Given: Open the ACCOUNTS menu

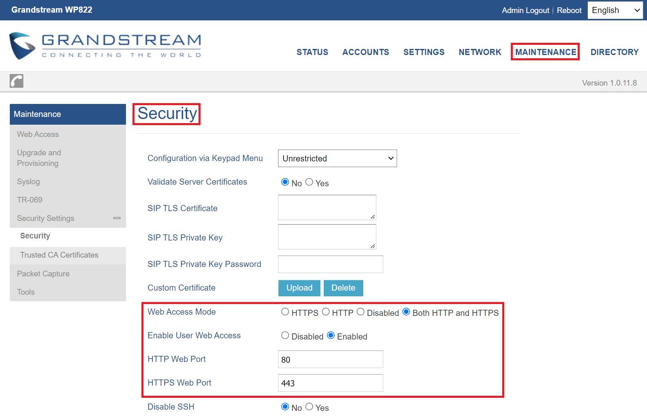Looking at the screenshot, I should [x=366, y=52].
